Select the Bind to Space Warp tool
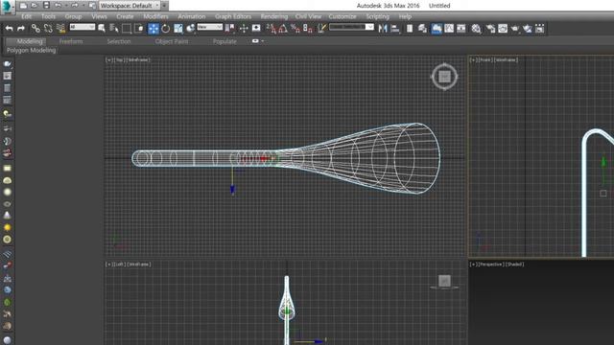 (60, 28)
